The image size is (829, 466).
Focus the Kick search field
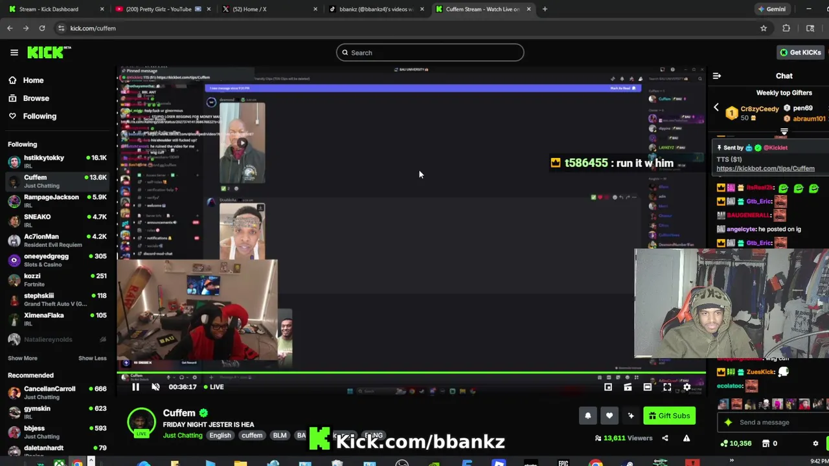(x=430, y=52)
